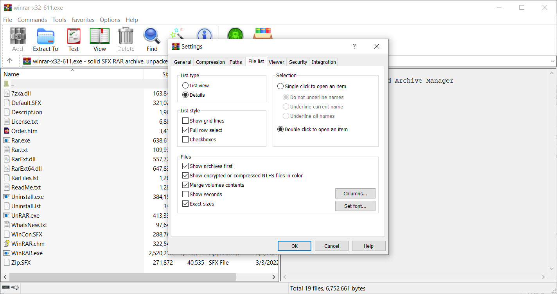Click the key password icon in status bar

15,288
